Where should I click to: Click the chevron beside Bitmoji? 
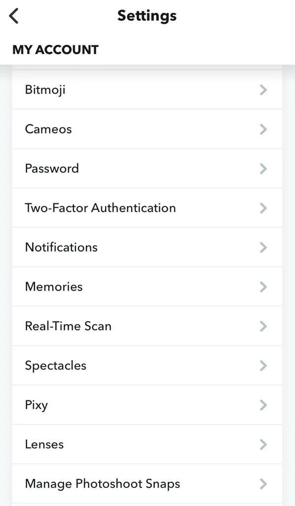(x=263, y=90)
